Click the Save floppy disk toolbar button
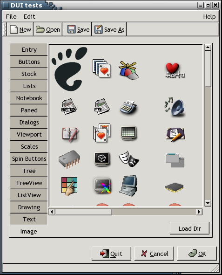 coord(78,29)
